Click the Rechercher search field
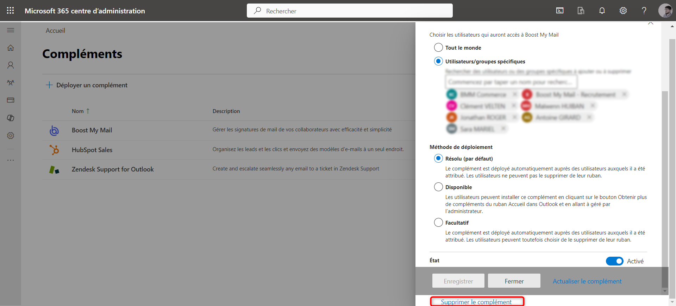 pyautogui.click(x=350, y=11)
